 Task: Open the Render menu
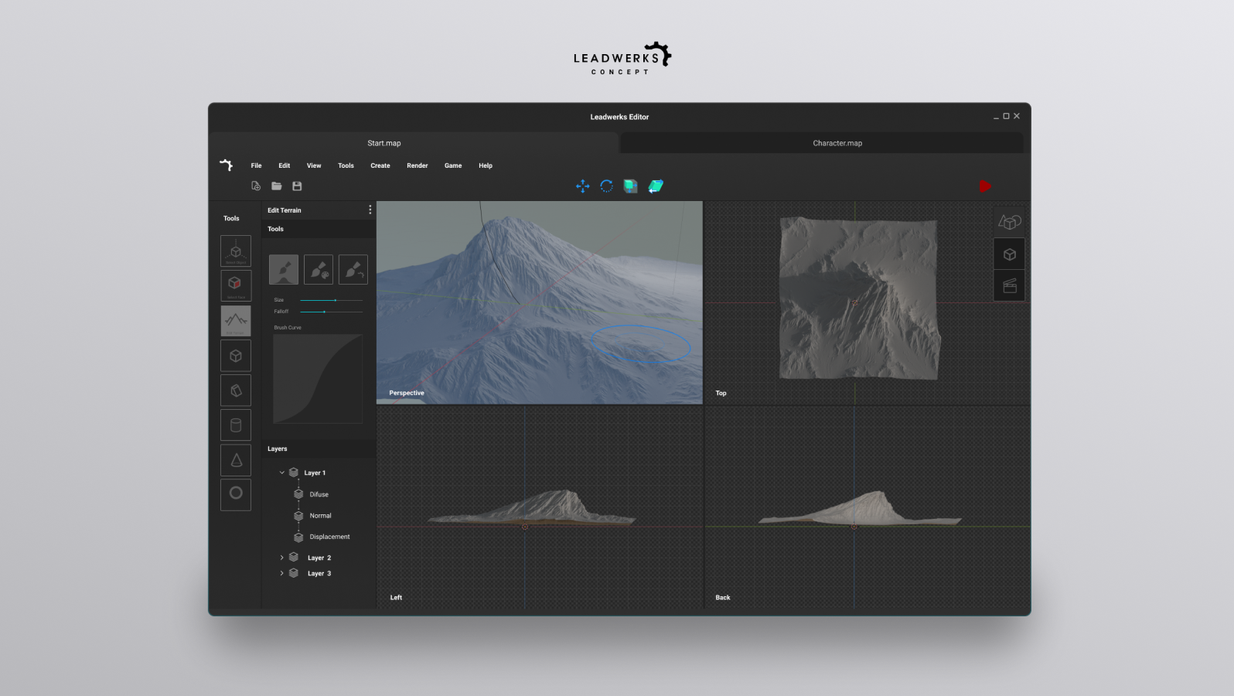(x=418, y=165)
